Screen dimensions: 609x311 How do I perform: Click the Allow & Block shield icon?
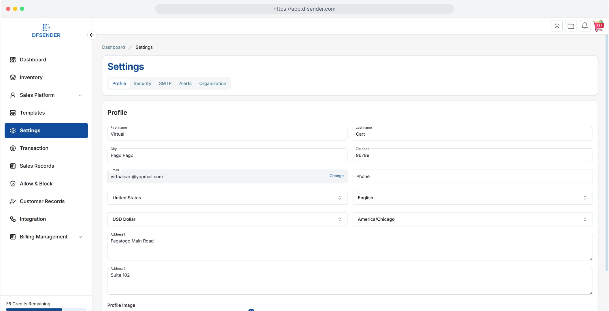pos(13,184)
